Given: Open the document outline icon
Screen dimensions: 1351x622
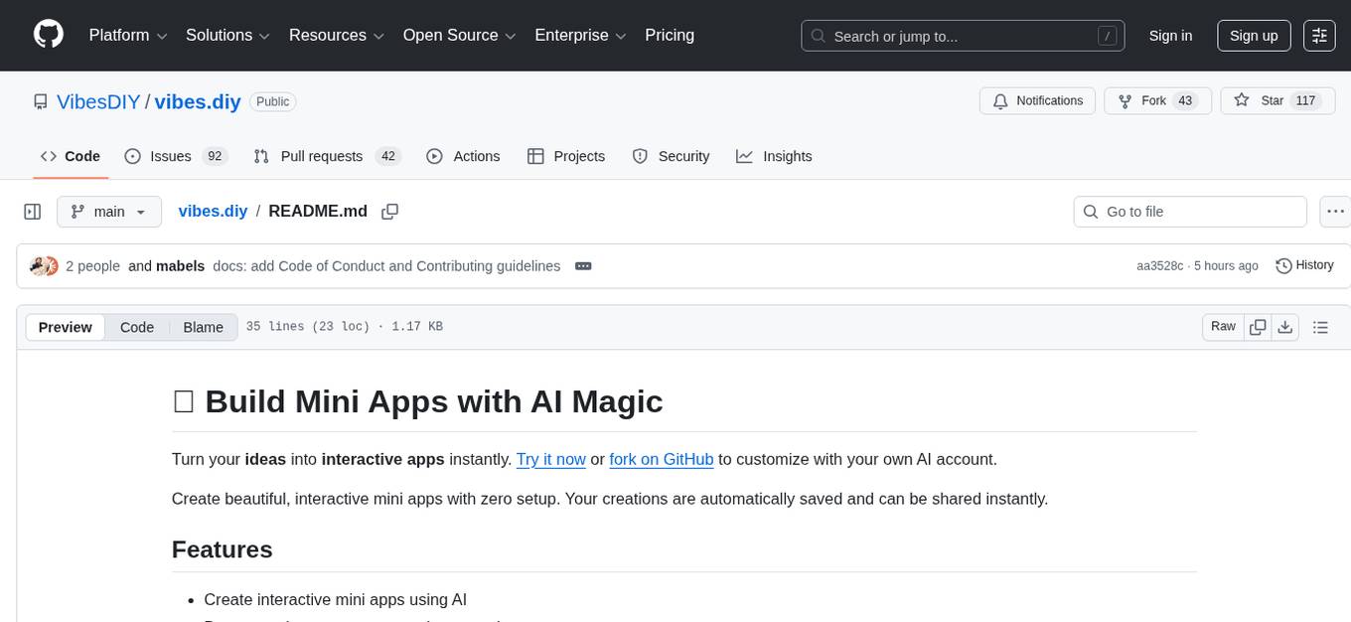Looking at the screenshot, I should (1320, 327).
